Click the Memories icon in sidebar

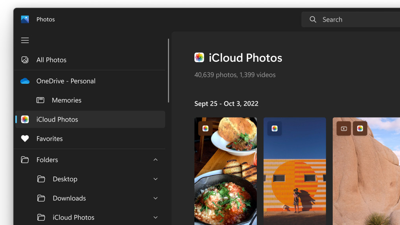(40, 100)
